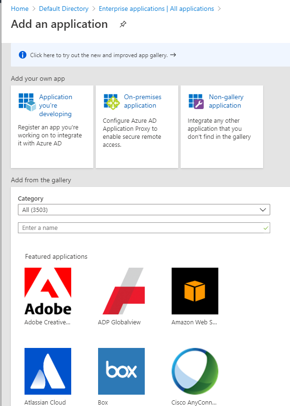290x406 pixels.
Task: Click the arrow after new app gallery text
Action: [x=173, y=55]
